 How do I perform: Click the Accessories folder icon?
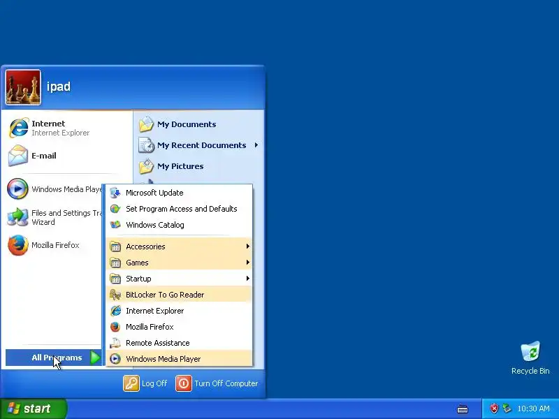click(x=115, y=247)
